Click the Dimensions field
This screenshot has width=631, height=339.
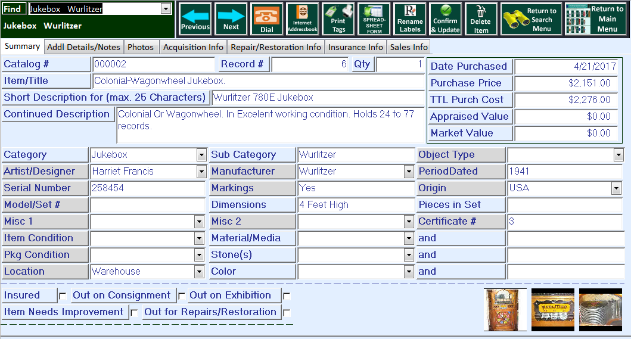pyautogui.click(x=356, y=205)
